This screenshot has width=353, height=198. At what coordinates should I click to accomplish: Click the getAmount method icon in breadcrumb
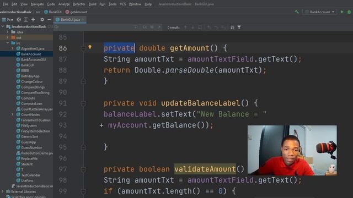pos(67,12)
